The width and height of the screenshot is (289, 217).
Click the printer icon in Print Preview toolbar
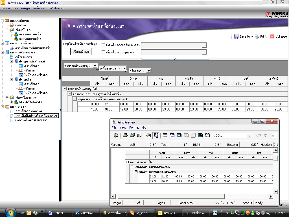(125, 136)
